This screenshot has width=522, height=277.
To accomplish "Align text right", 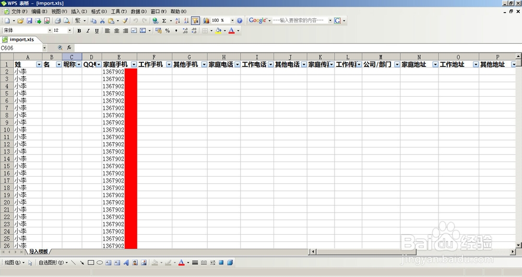I will [x=125, y=31].
